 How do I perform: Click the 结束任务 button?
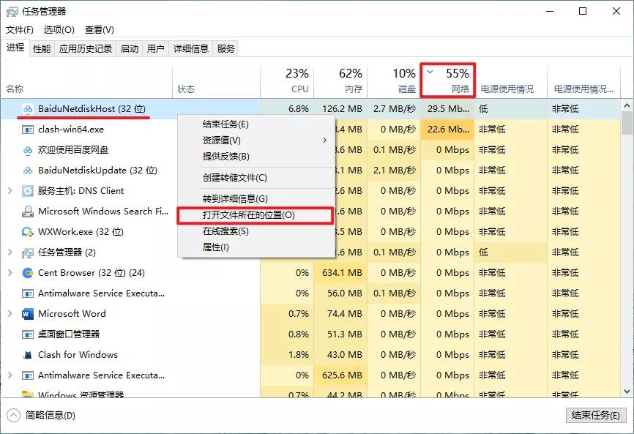(595, 415)
